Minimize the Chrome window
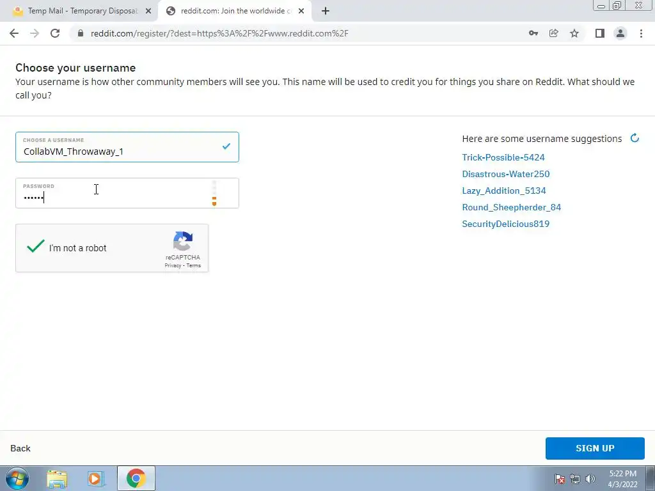 [601, 6]
